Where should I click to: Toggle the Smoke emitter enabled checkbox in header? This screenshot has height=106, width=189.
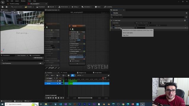click(x=71, y=26)
